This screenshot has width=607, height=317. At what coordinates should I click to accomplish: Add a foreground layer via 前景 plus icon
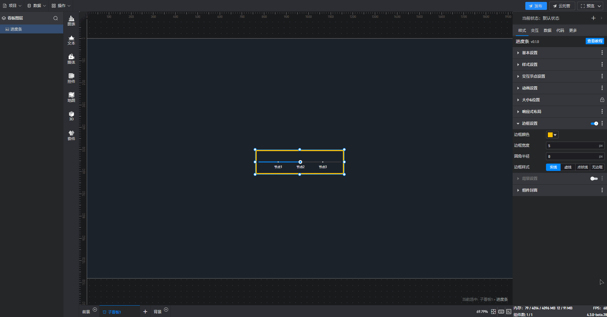point(95,309)
